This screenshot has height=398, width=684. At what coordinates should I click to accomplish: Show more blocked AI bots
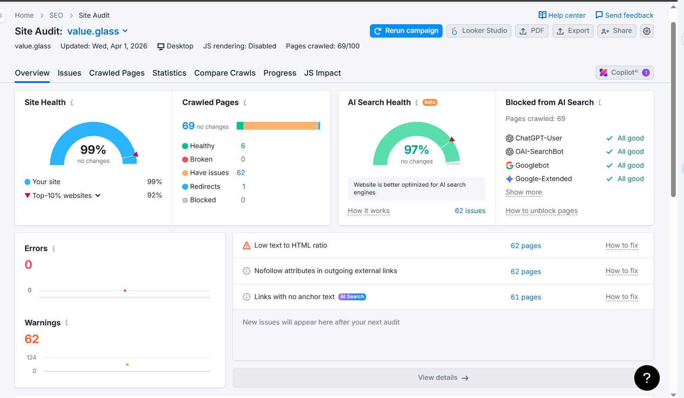click(523, 192)
